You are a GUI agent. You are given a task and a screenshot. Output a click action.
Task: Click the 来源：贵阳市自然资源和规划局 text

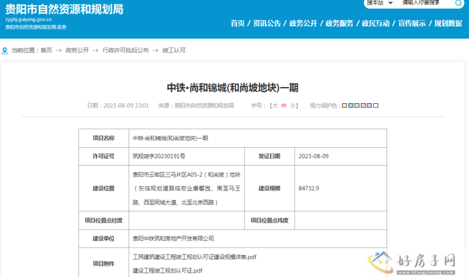pos(196,106)
